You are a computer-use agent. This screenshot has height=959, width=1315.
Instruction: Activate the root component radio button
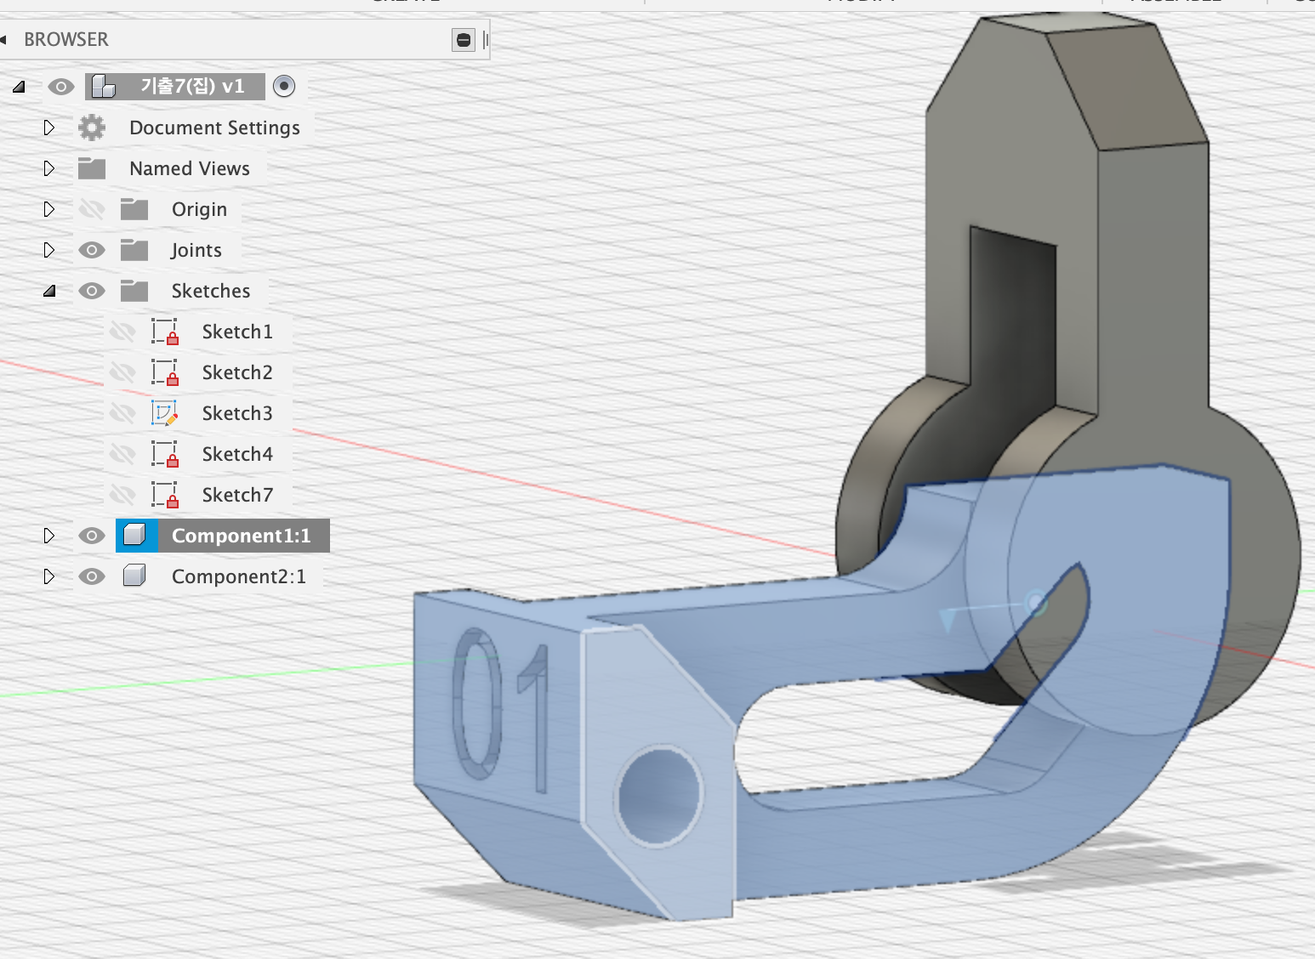(x=284, y=86)
